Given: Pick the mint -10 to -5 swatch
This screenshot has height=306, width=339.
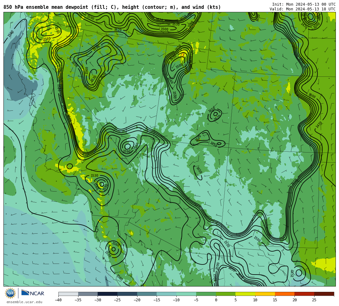Looking at the screenshot, I should coord(186,294).
